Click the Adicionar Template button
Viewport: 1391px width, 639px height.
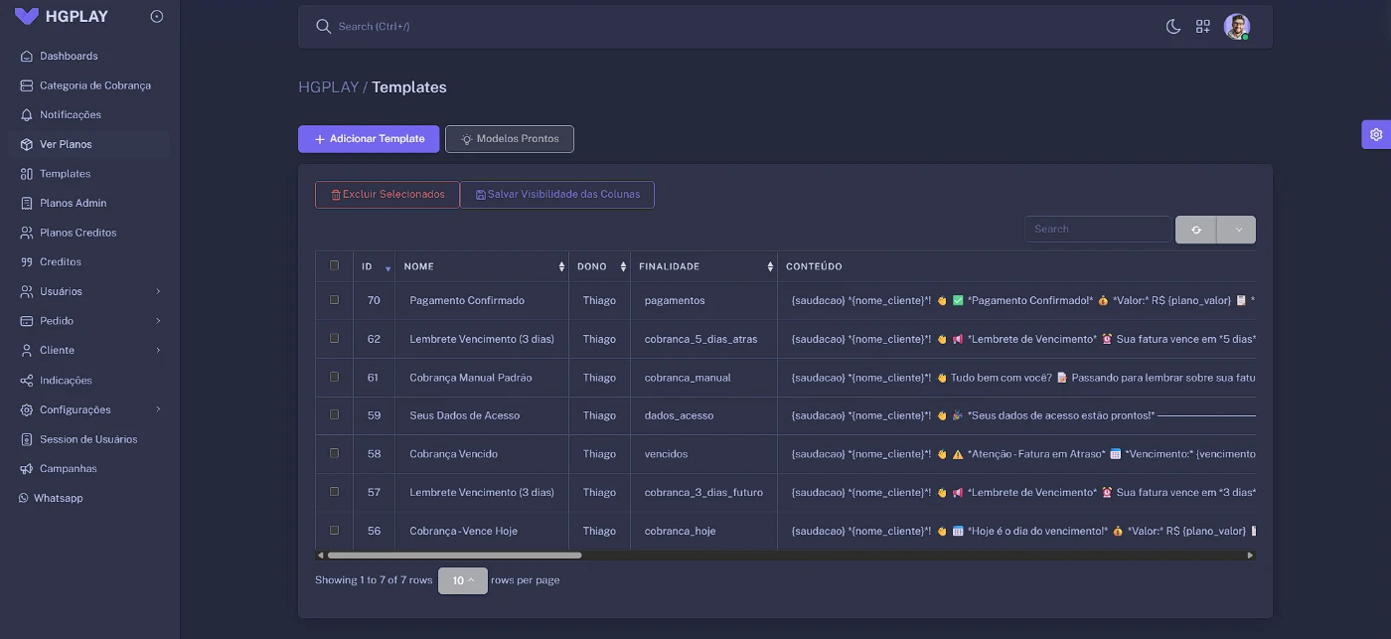coord(369,139)
